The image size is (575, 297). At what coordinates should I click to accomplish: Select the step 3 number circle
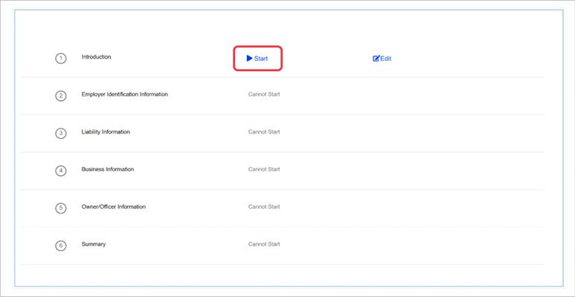tap(61, 134)
